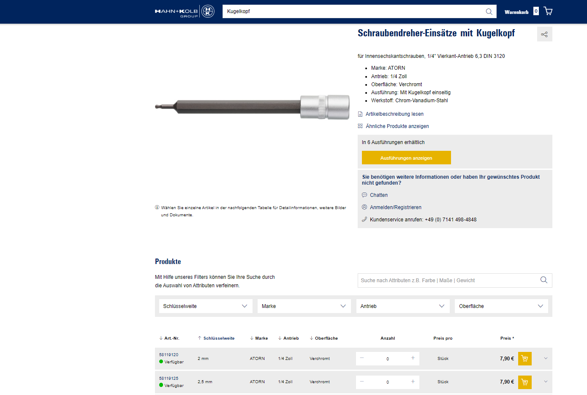This screenshot has height=395, width=587.
Task: Expand the Antrieb filter dropdown
Action: (402, 306)
